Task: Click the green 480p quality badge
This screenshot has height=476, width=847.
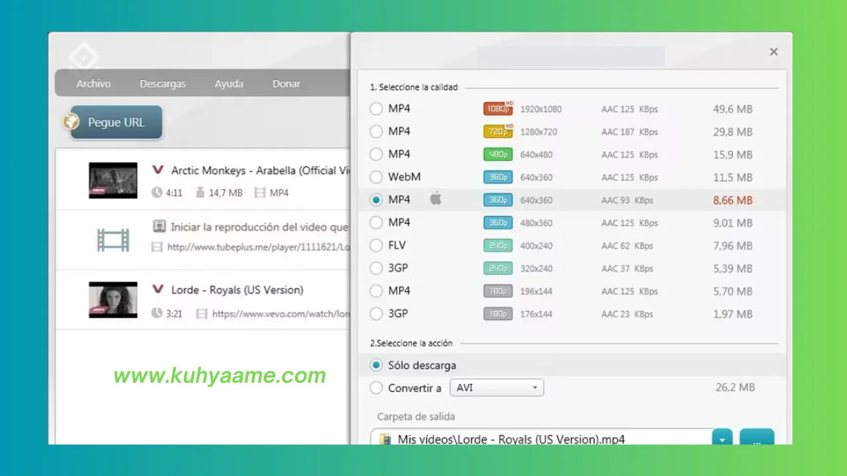Action: [x=498, y=154]
